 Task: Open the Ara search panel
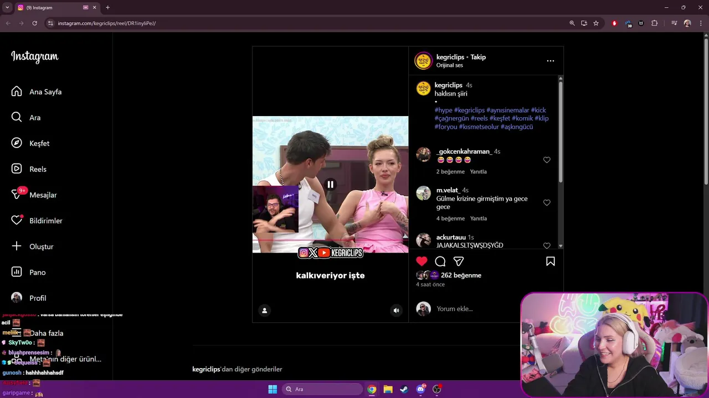pos(26,117)
